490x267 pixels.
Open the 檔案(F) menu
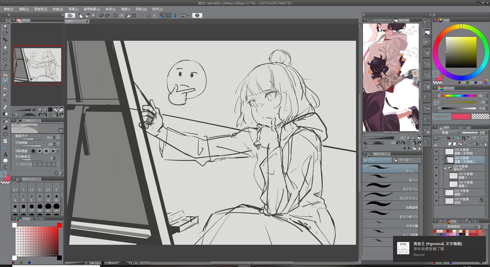[x=9, y=9]
